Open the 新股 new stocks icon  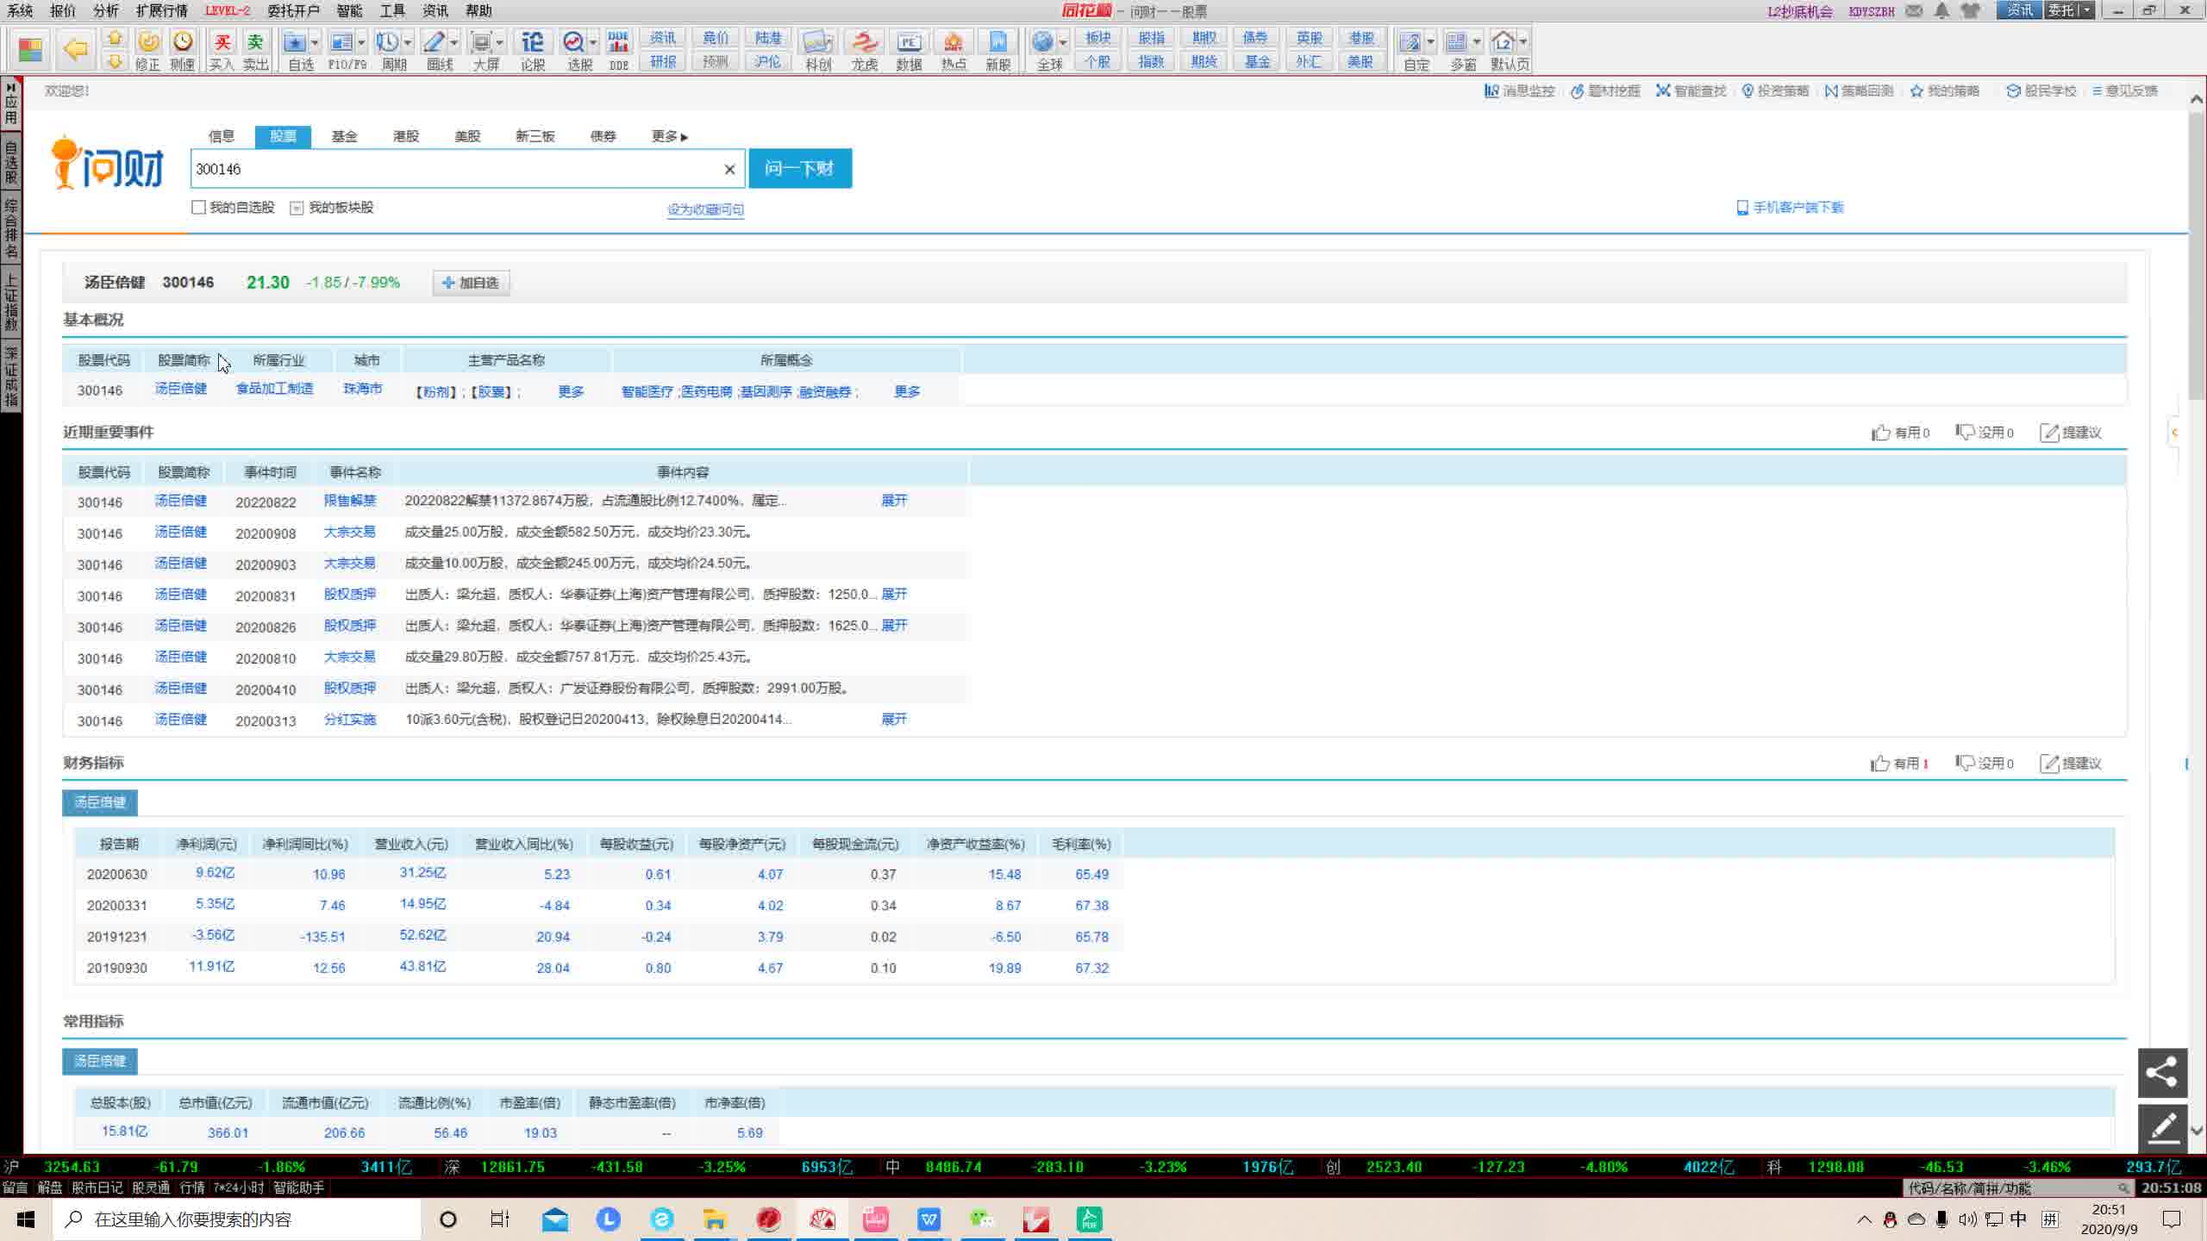tap(998, 50)
